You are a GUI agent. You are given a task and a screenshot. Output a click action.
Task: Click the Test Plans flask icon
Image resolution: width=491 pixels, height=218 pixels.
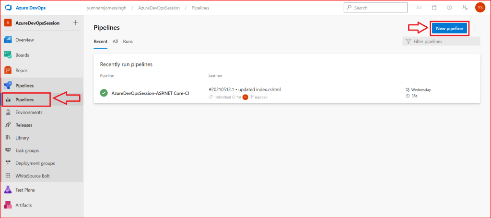tap(8, 190)
